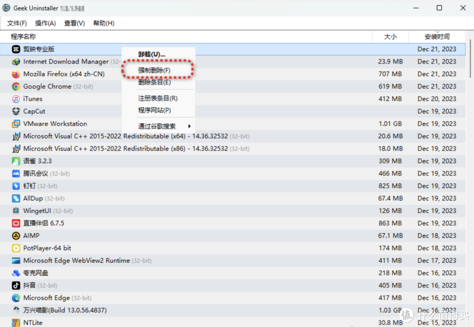
Task: Click the Mozilla Firefox icon
Action: (16, 74)
